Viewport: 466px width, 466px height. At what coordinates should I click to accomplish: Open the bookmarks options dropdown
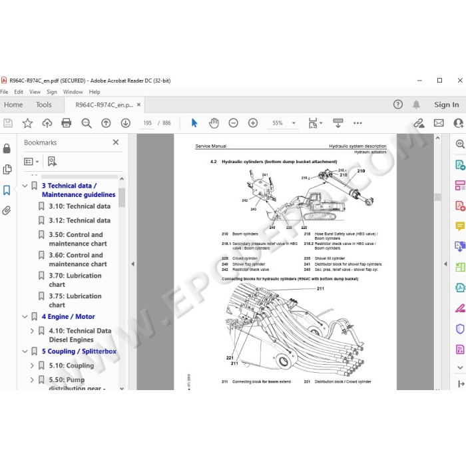31,161
